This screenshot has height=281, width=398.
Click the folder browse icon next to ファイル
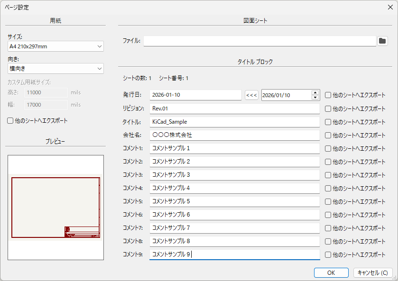point(382,41)
